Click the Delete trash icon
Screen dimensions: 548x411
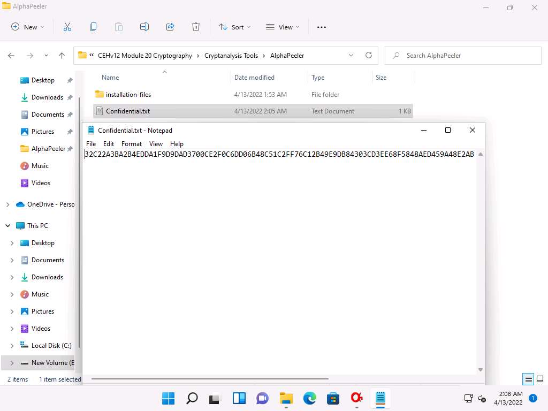196,27
